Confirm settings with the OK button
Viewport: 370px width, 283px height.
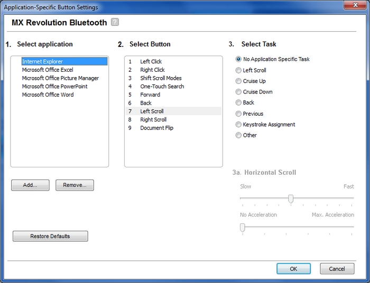point(293,269)
